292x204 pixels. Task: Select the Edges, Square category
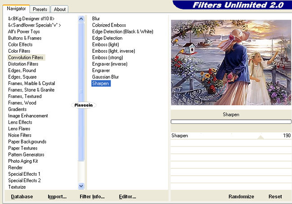[x=22, y=77]
